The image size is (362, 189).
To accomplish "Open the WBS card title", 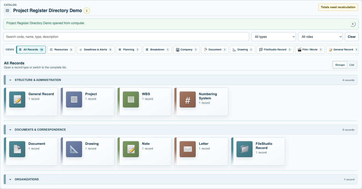I will (146, 94).
